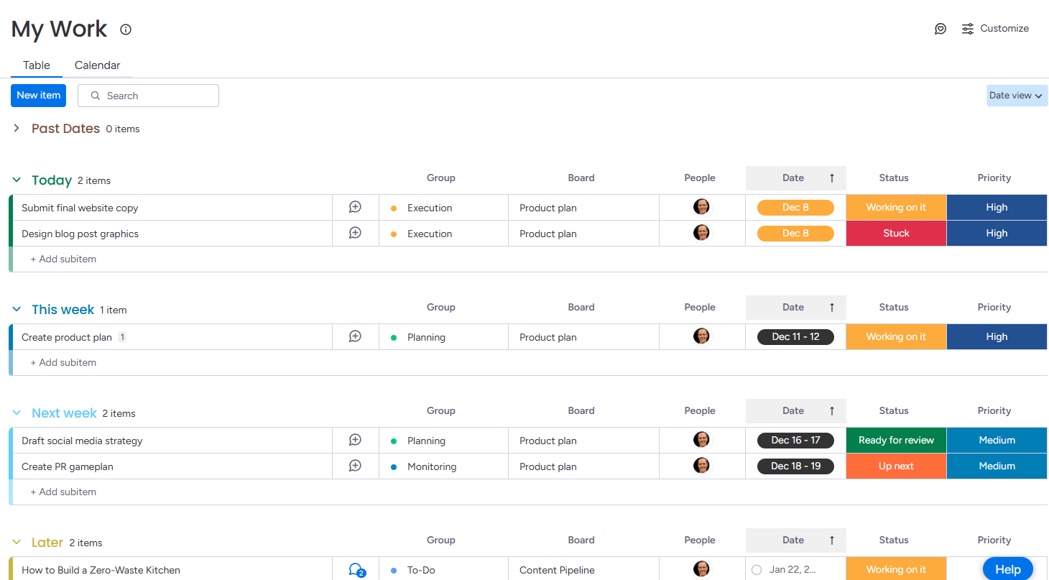The height and width of the screenshot is (580, 1049).
Task: Open updates bubble for Create product plan
Action: click(x=355, y=336)
